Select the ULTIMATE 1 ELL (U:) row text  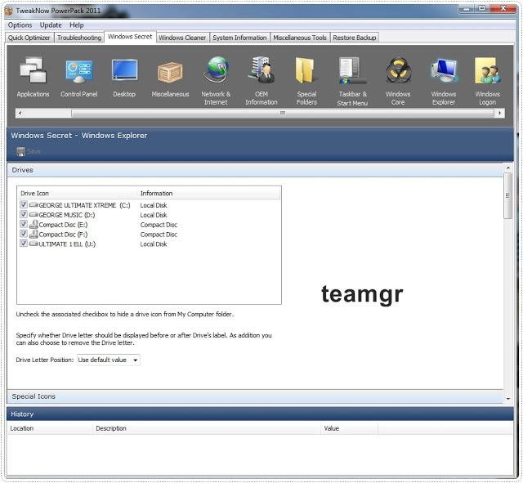[67, 244]
